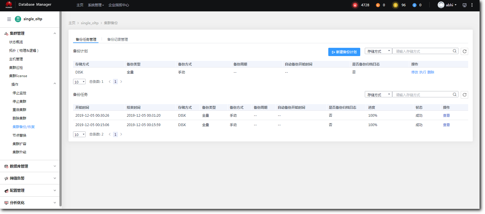Click 修改 link for DISK plan
The height and width of the screenshot is (214, 485).
coord(415,72)
